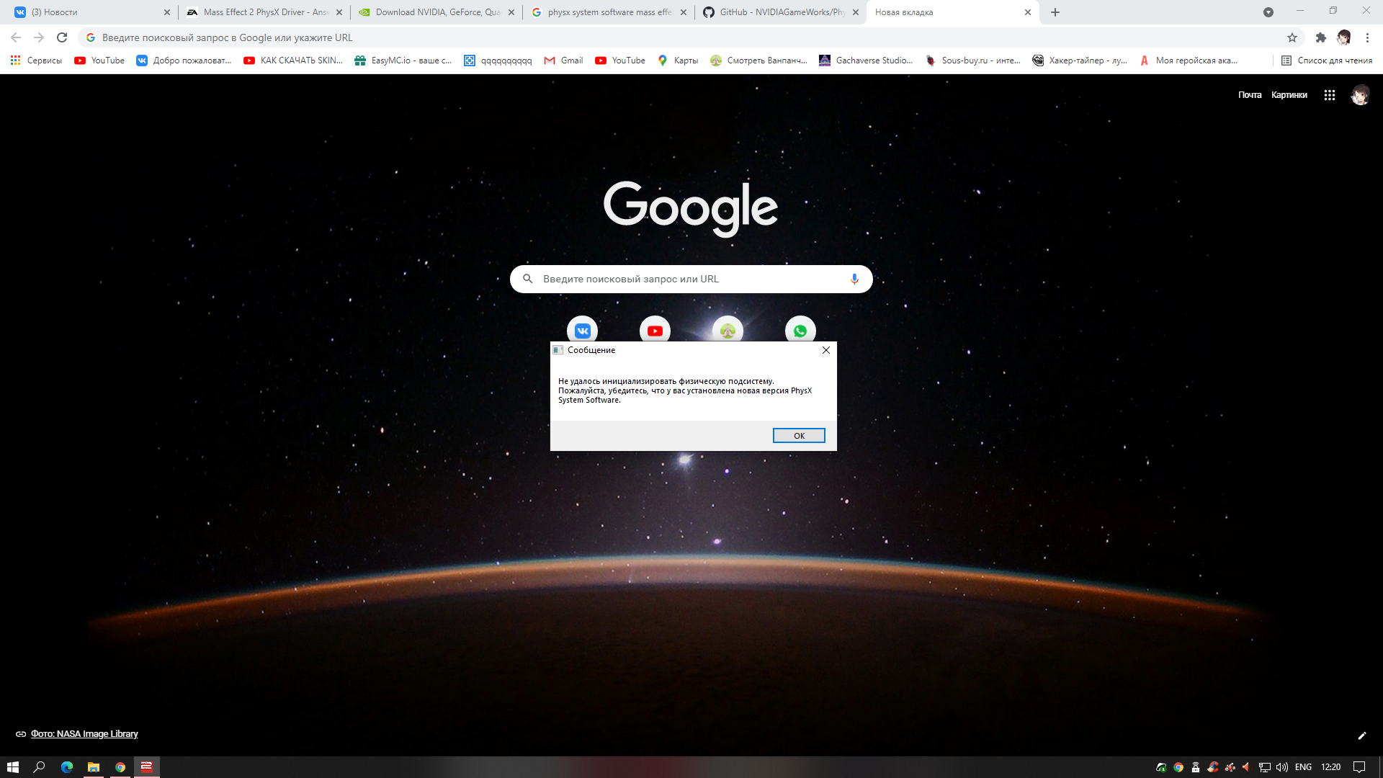Open the VK shortcut tile
Screen dimensions: 1383x778
click(x=582, y=331)
